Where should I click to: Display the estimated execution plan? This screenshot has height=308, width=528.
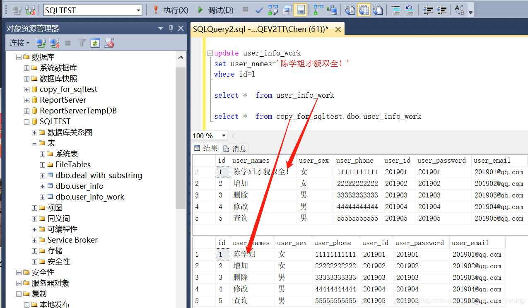[273, 10]
